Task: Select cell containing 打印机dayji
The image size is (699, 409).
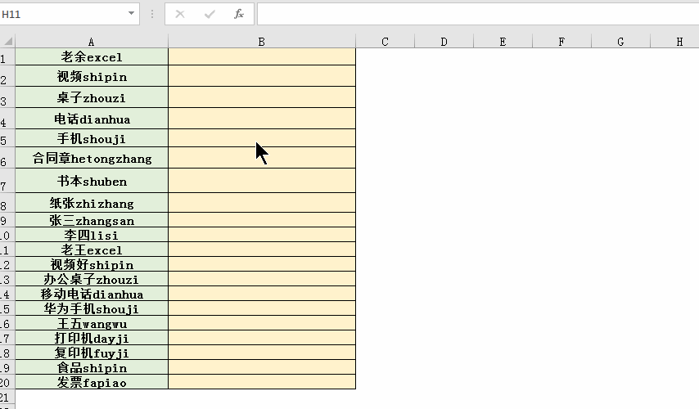Action: 92,338
